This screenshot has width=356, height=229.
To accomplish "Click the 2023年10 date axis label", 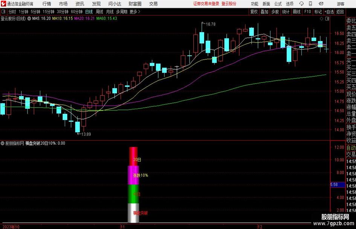I will [x=11, y=227].
